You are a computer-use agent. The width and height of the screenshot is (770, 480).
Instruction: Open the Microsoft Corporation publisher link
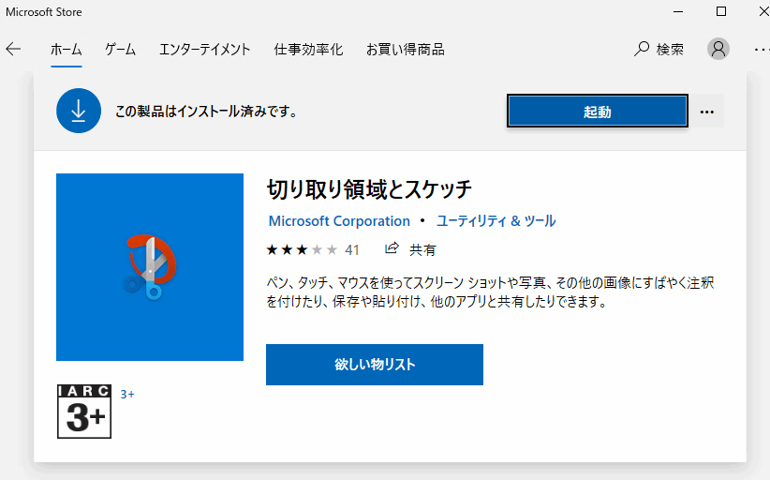[x=339, y=221]
